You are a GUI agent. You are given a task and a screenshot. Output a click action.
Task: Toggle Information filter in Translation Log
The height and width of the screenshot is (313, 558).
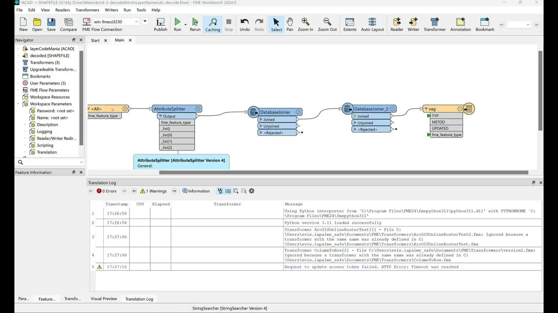point(196,191)
